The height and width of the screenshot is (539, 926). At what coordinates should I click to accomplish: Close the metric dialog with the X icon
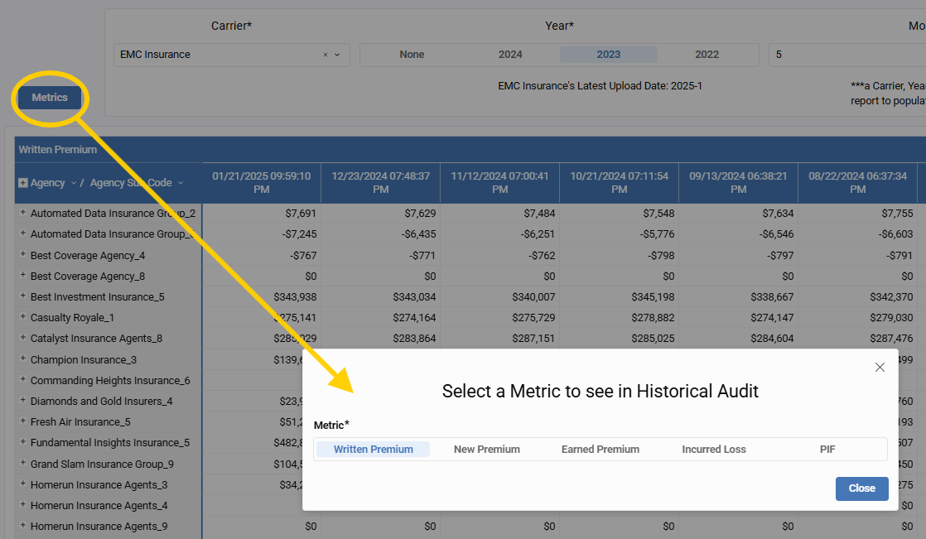pyautogui.click(x=880, y=368)
